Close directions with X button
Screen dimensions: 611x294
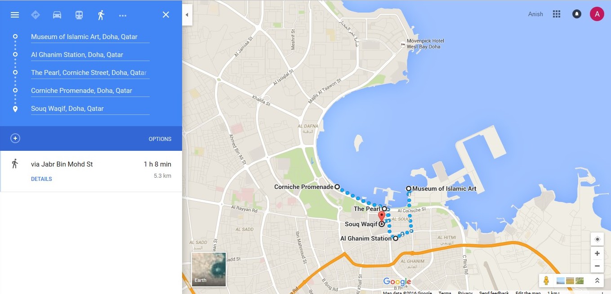tap(166, 15)
